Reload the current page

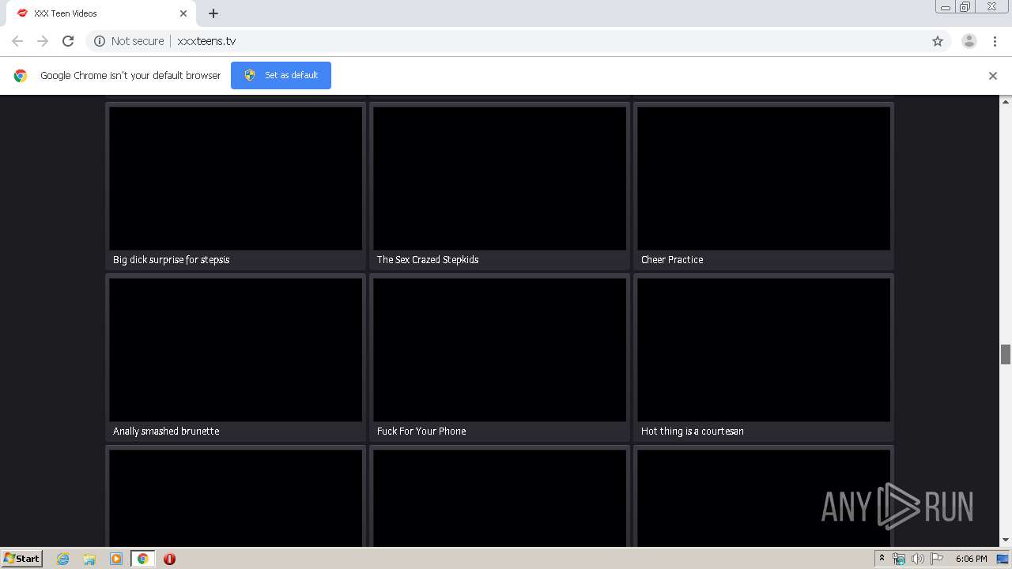68,41
